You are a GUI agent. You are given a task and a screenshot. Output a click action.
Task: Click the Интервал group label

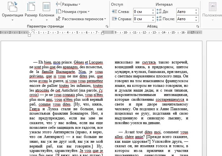164,4
